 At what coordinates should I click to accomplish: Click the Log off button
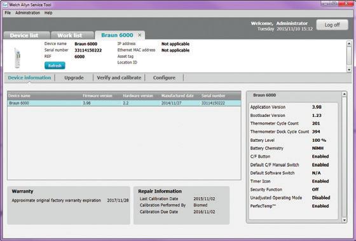click(332, 25)
